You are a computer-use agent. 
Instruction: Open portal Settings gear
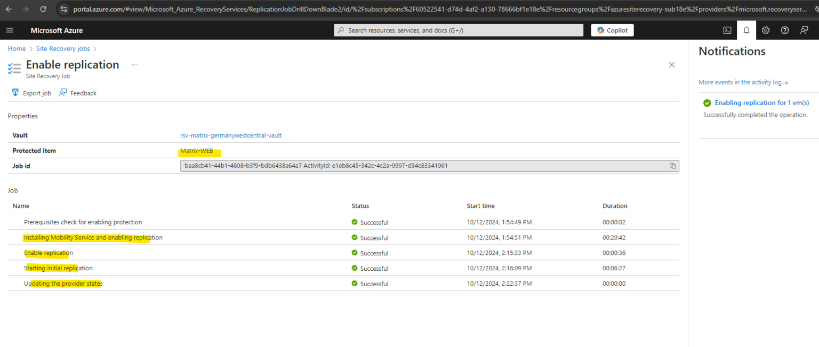766,30
